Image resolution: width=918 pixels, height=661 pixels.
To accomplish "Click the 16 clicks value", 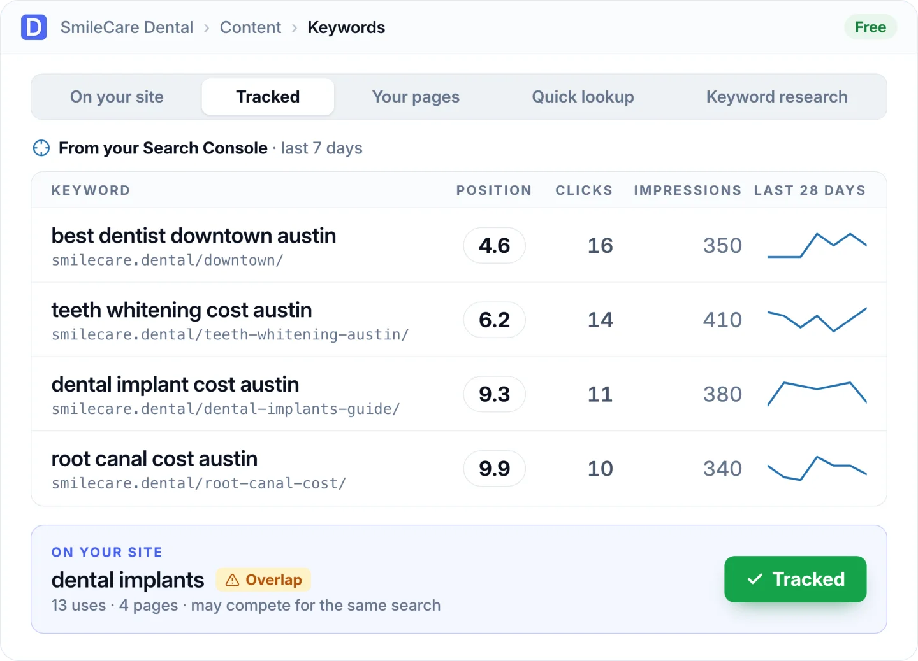I will [x=600, y=245].
